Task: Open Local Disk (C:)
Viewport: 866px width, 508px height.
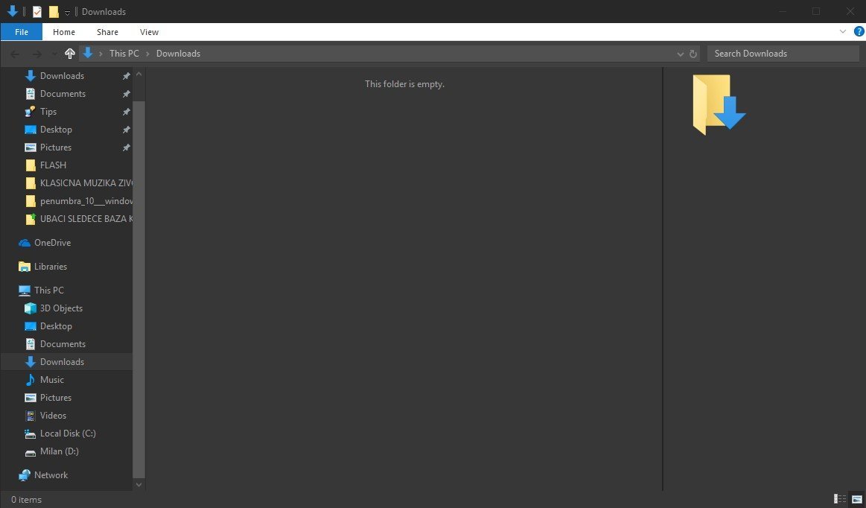Action: click(x=66, y=434)
